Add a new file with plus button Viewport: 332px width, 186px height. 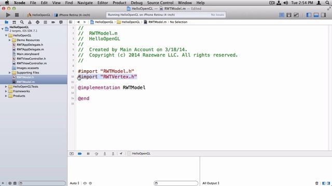click(x=3, y=183)
